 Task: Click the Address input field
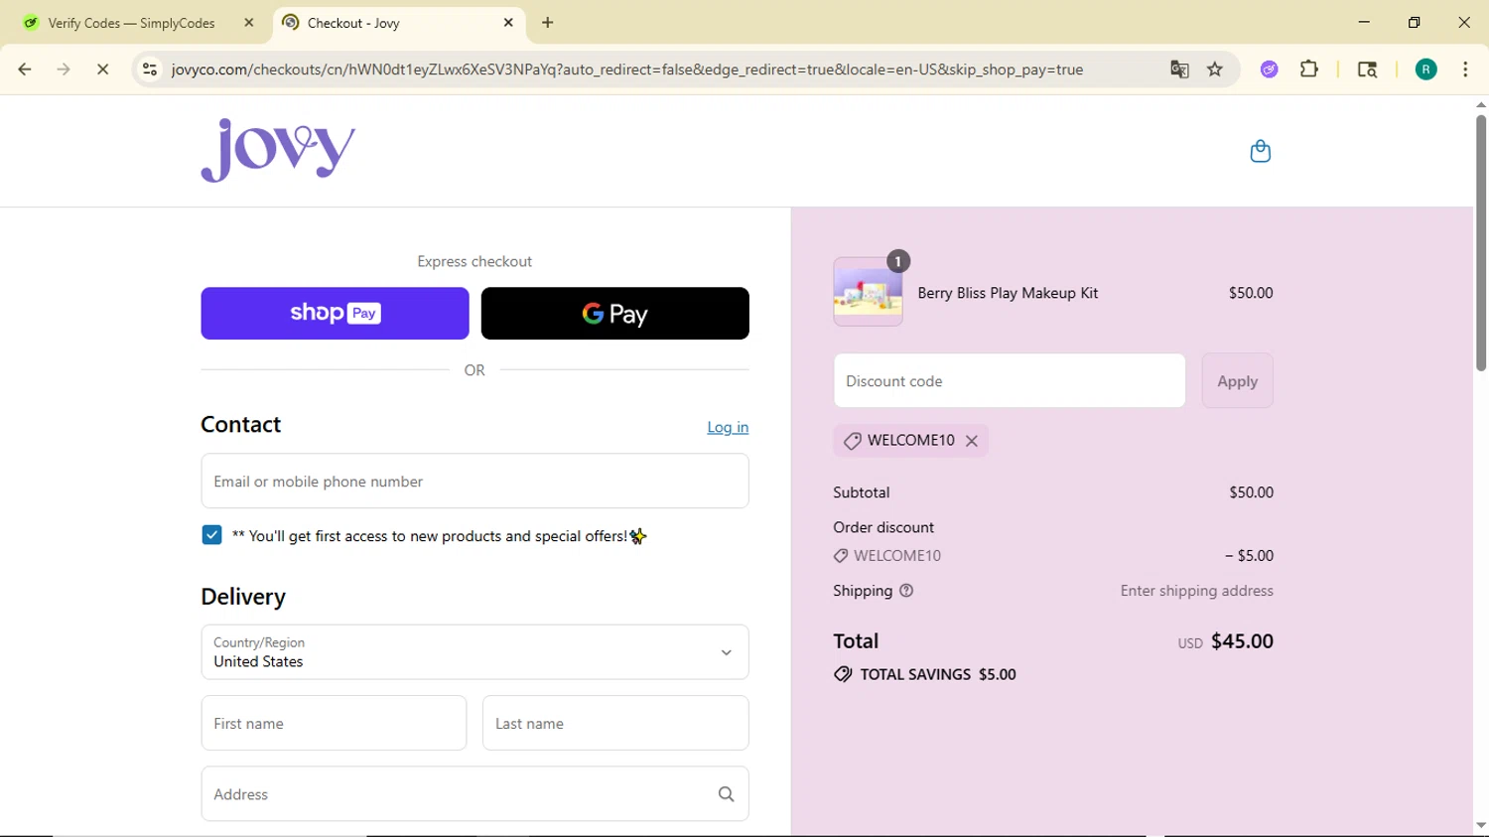[x=474, y=794]
